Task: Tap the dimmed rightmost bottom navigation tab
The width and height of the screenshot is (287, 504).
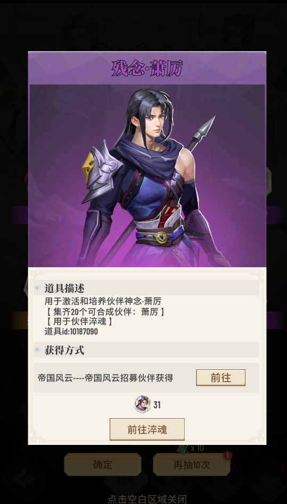Action: (x=269, y=480)
